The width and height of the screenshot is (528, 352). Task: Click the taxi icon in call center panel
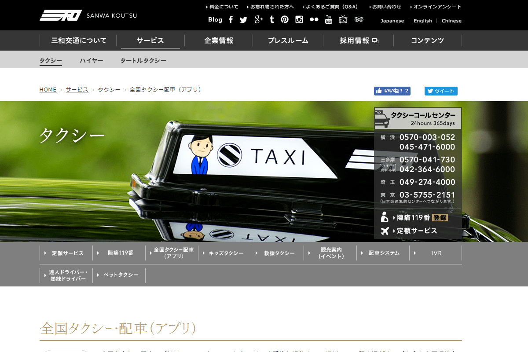pos(382,119)
